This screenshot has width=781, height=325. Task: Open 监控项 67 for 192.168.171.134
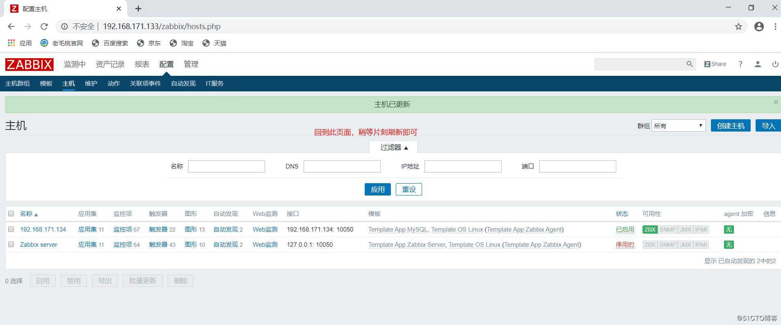(x=123, y=230)
